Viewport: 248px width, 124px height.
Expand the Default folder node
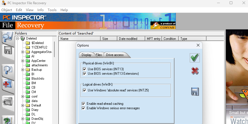click(23, 105)
